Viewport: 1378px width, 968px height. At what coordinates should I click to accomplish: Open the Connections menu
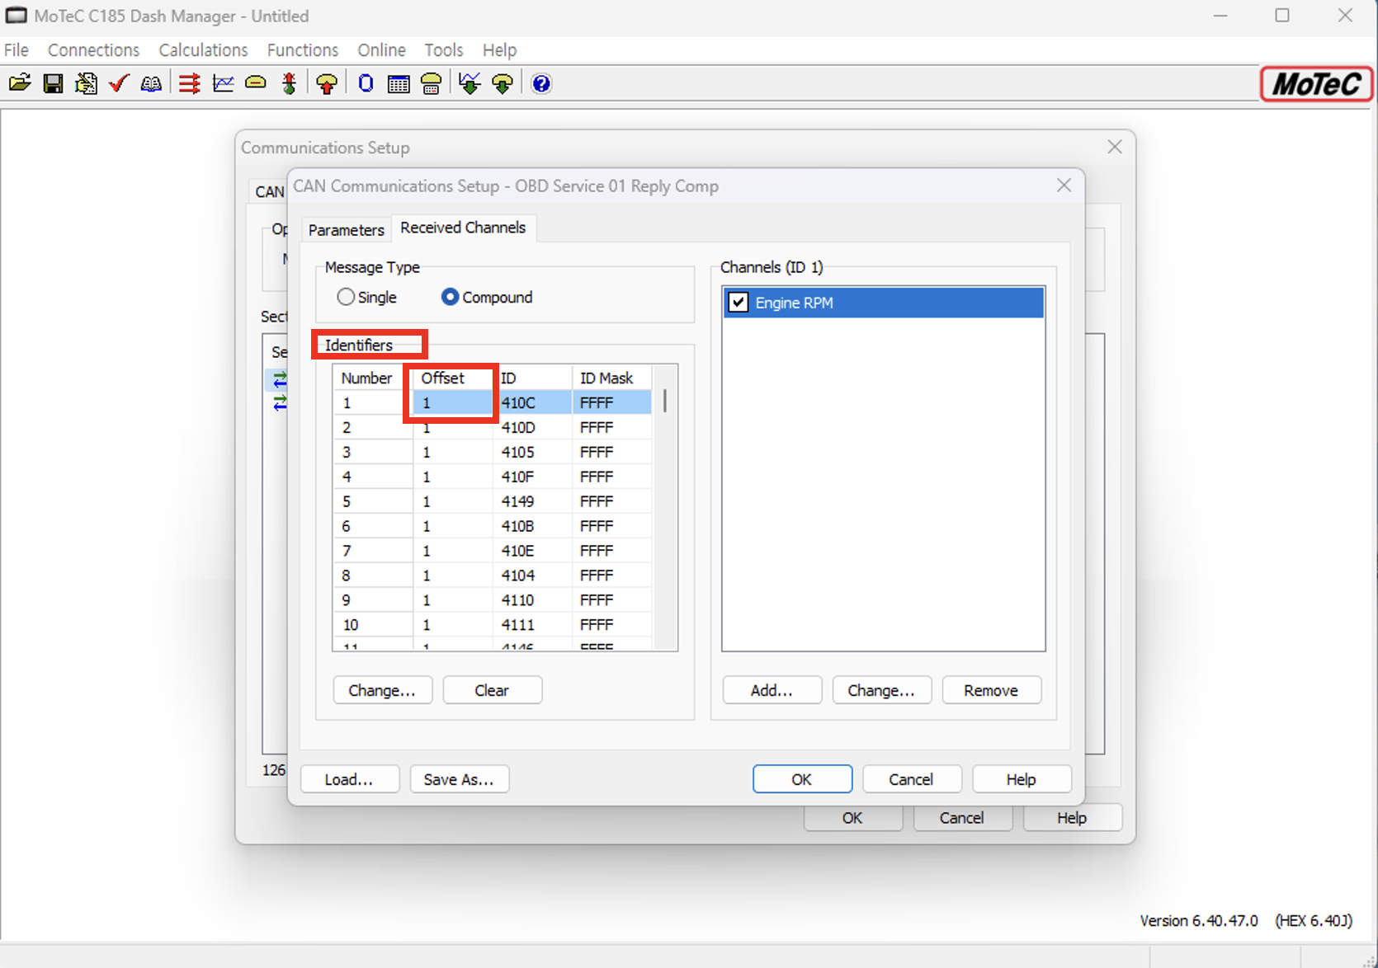coord(93,50)
